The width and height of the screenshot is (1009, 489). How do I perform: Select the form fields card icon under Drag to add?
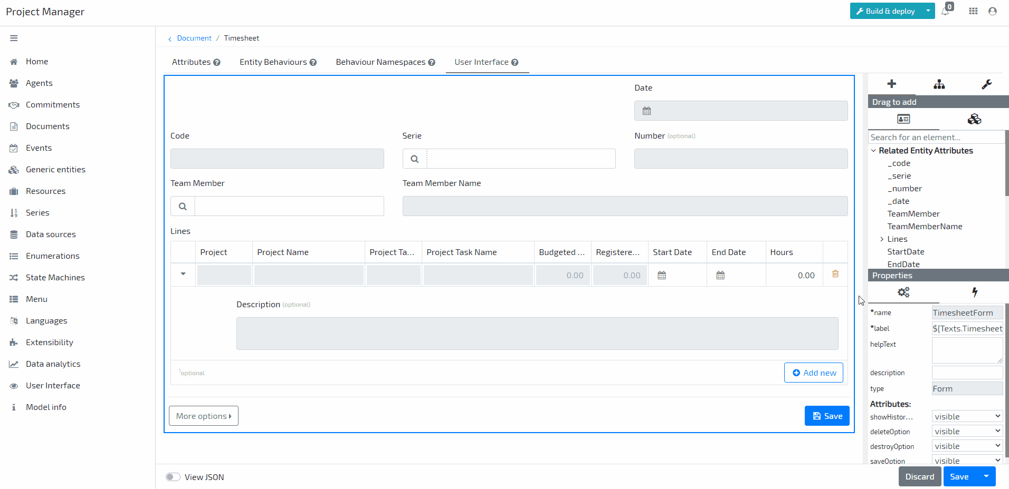coord(903,119)
